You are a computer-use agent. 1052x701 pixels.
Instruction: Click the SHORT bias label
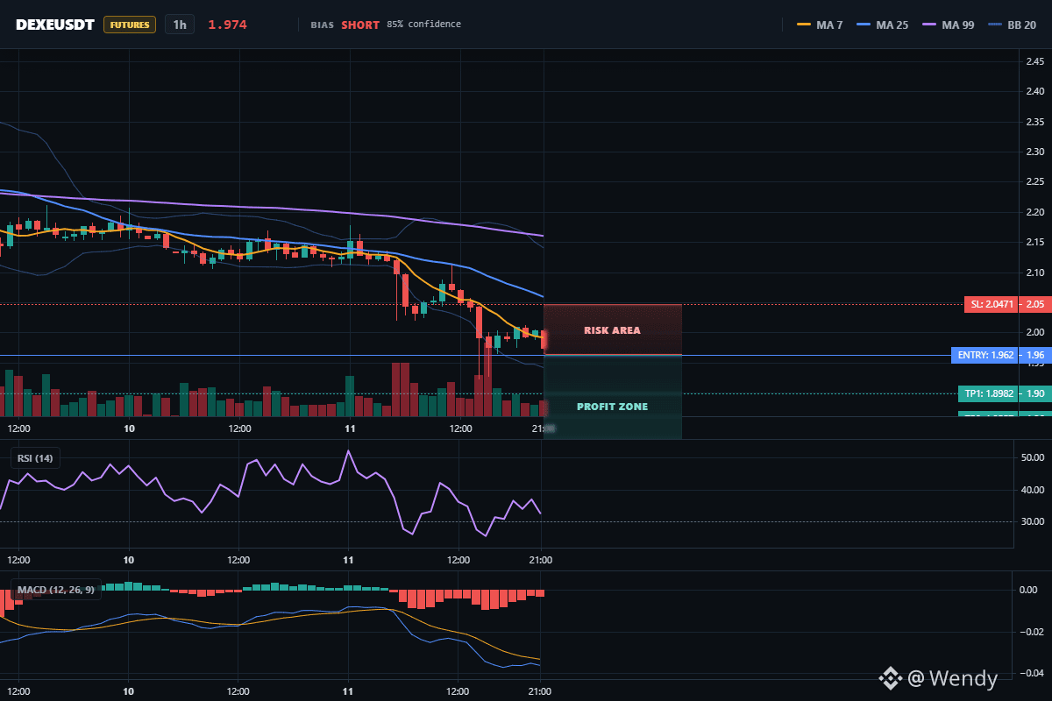point(360,25)
